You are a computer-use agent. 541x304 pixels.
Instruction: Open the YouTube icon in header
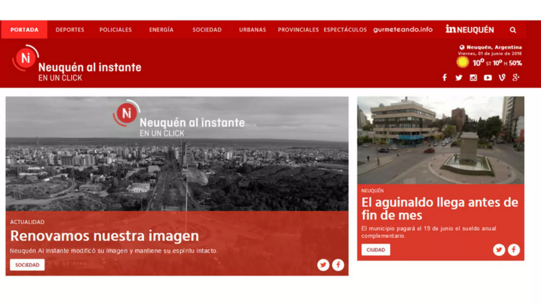tap(488, 78)
